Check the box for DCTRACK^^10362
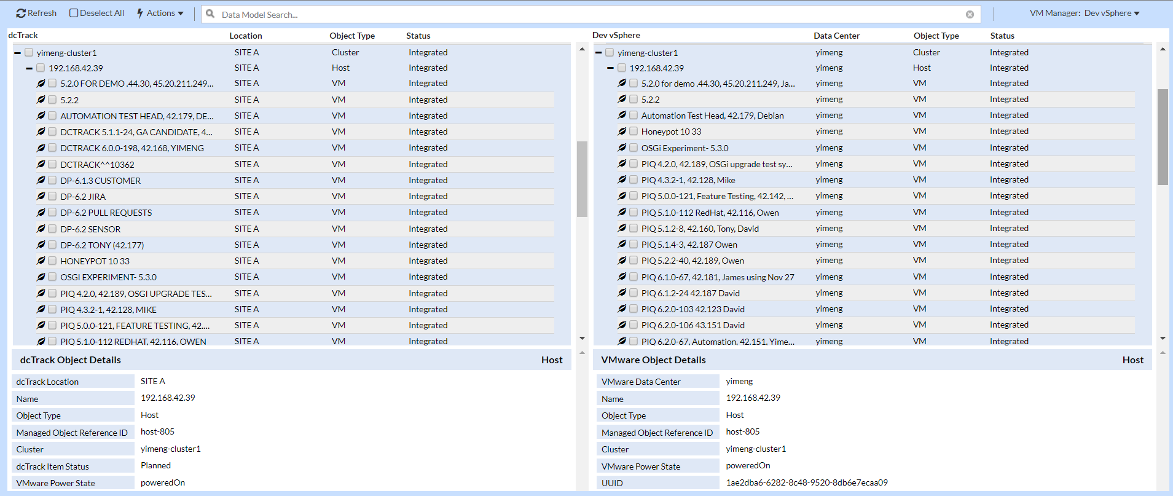 click(53, 164)
